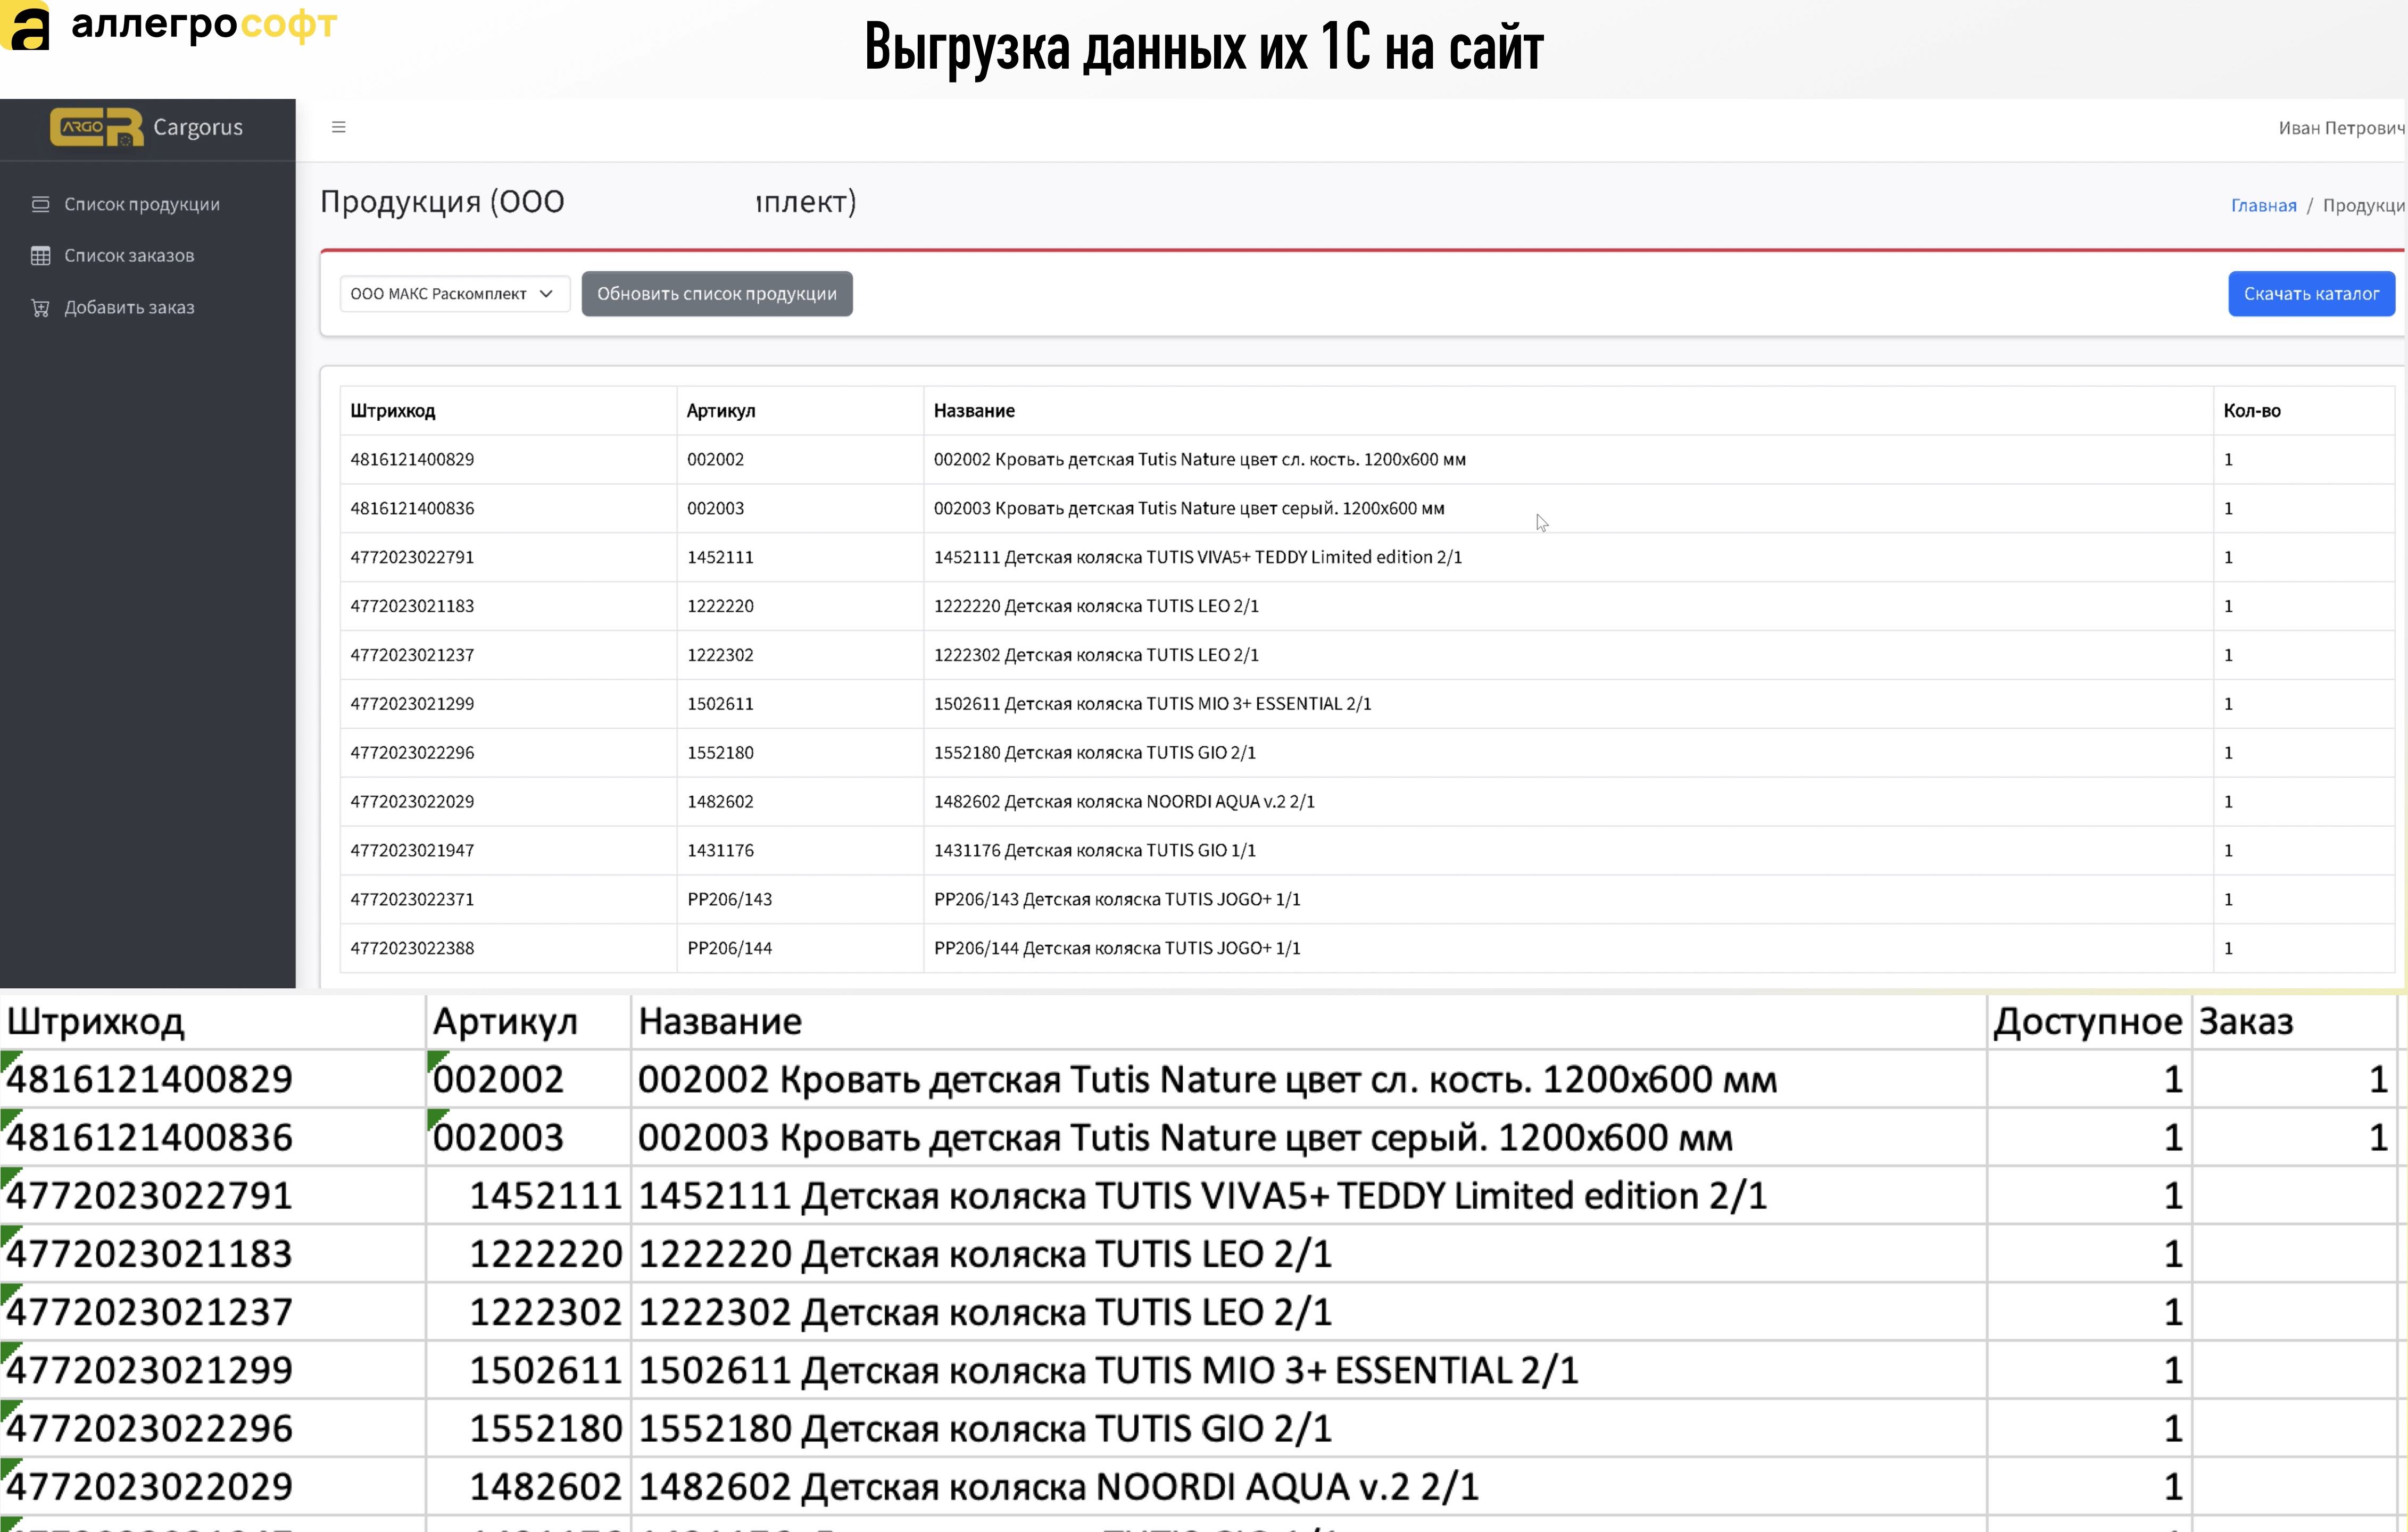
Task: Select barcode 4772023021237 in web table
Action: tap(412, 655)
